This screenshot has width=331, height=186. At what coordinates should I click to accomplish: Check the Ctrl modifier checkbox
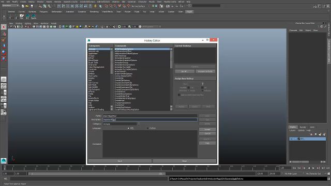point(188,87)
